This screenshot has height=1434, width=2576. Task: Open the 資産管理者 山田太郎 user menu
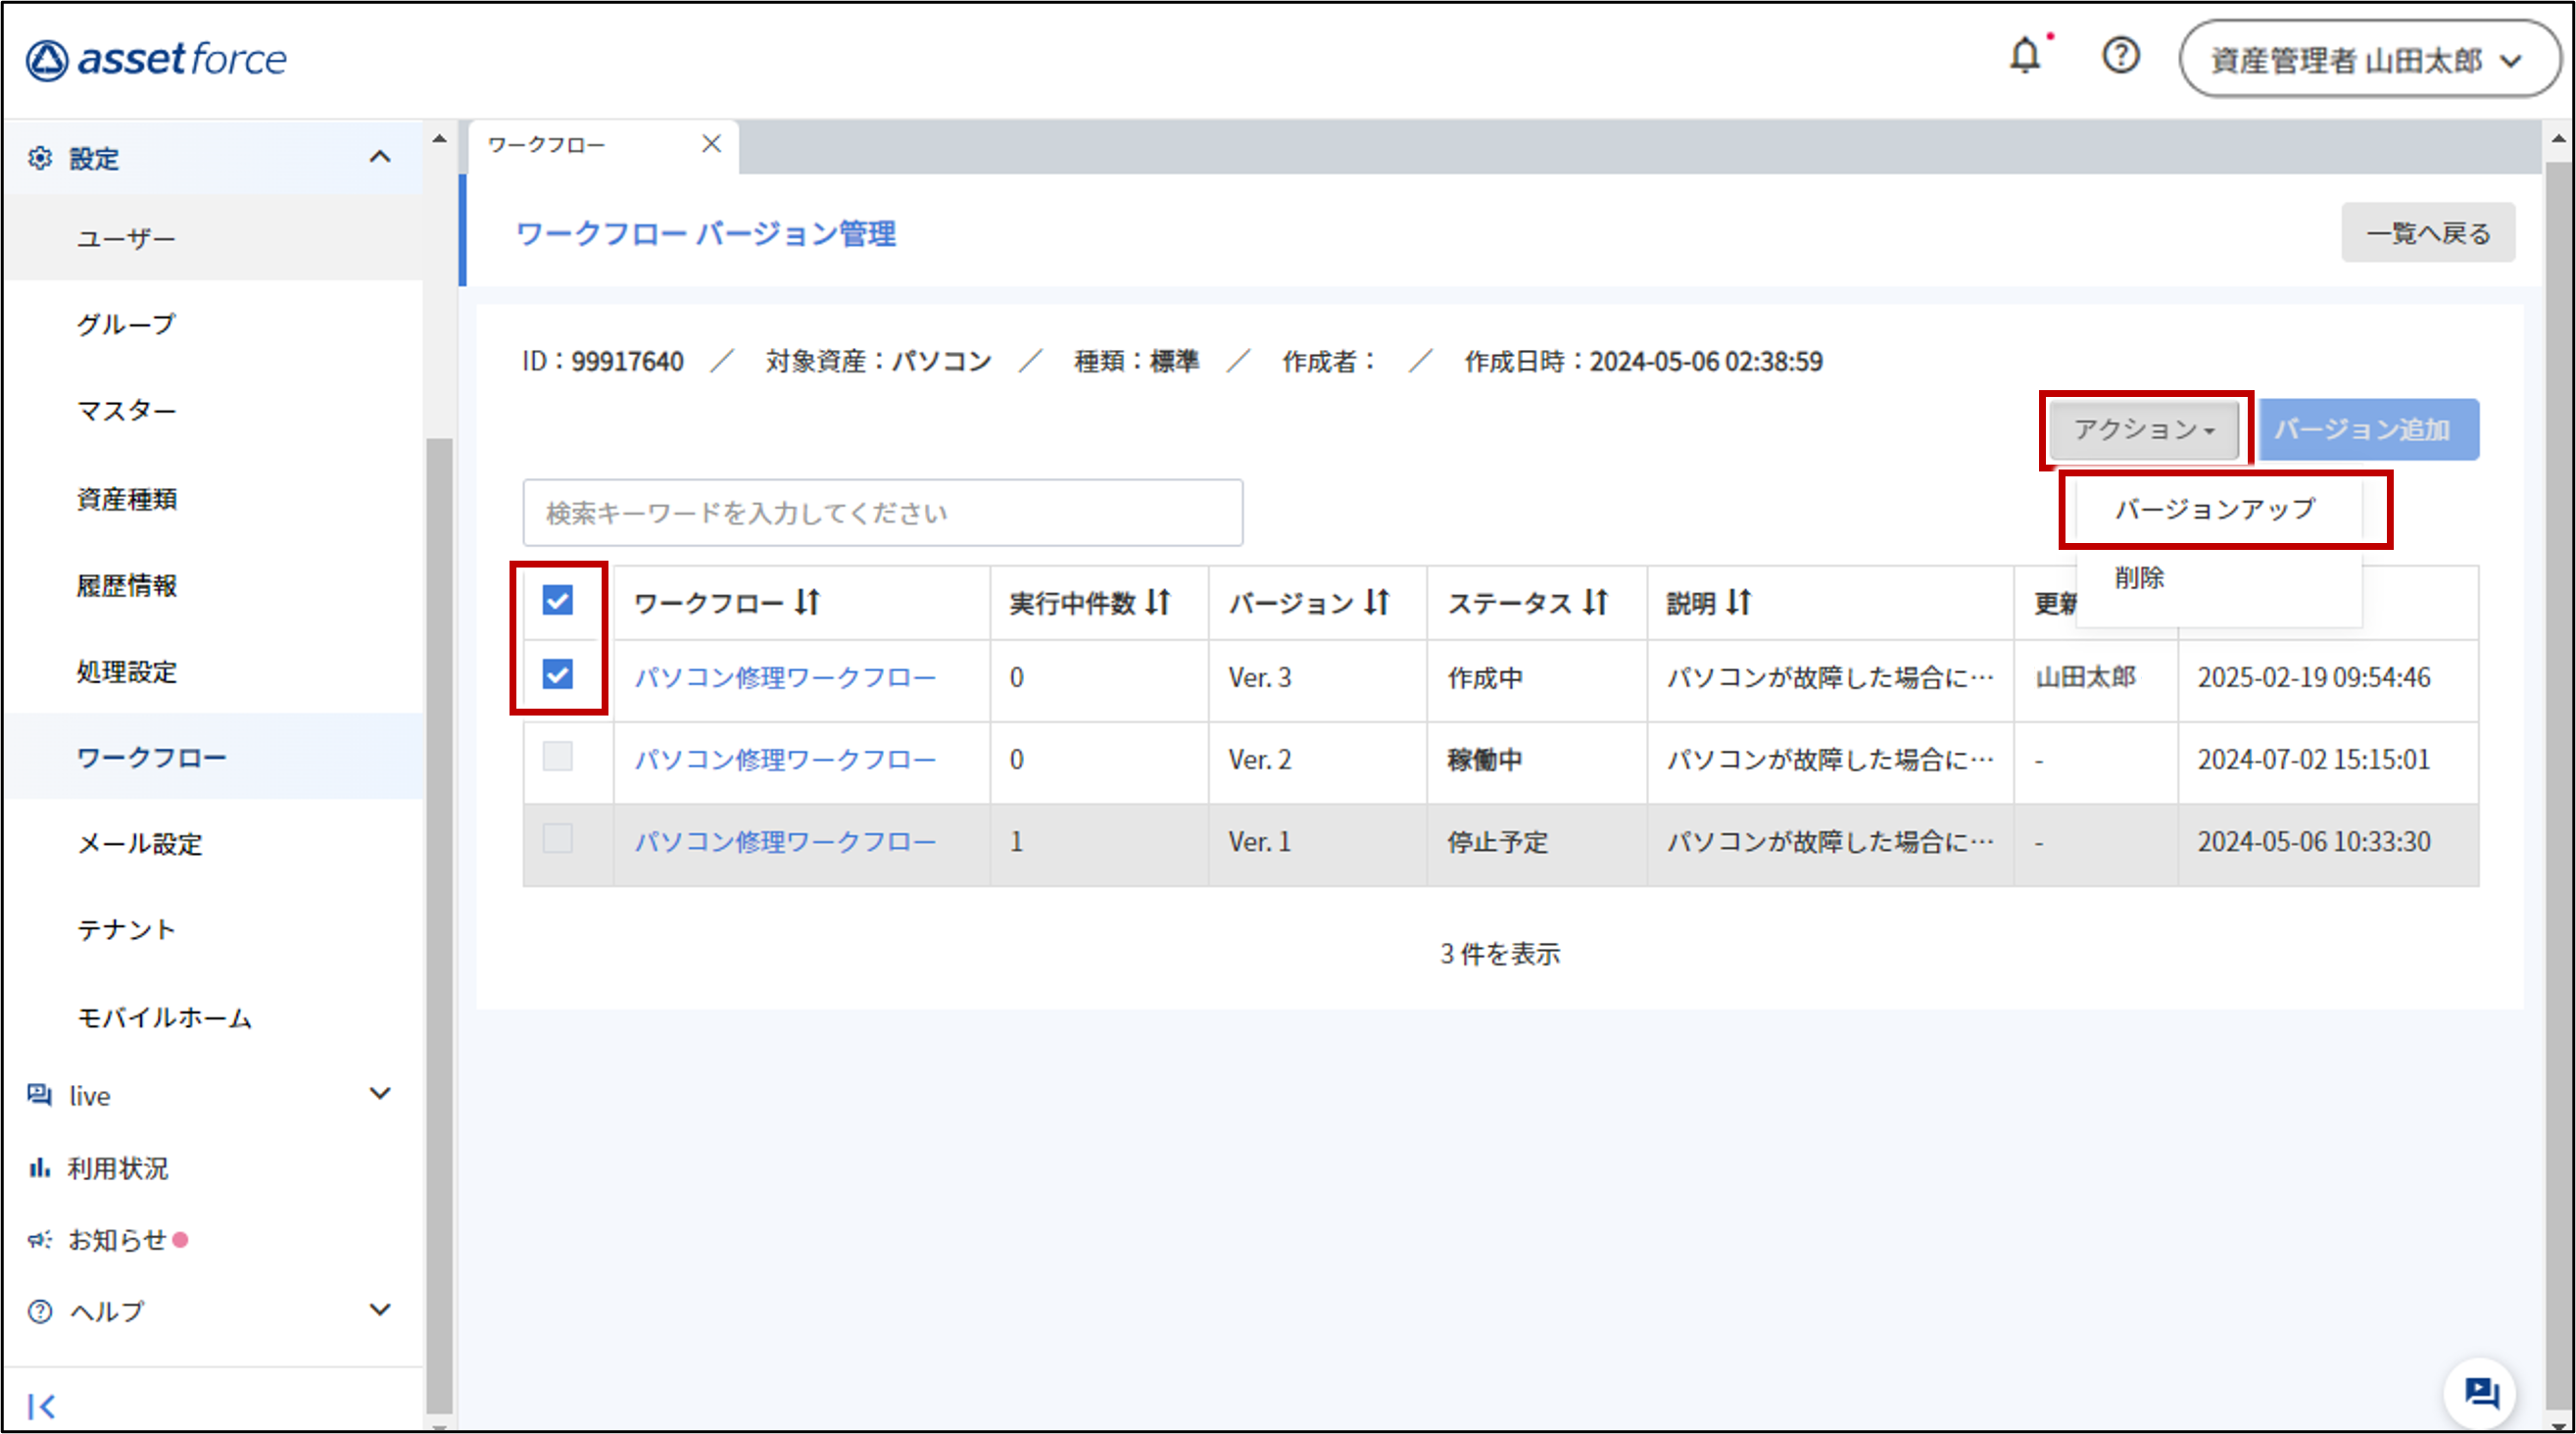[2368, 60]
